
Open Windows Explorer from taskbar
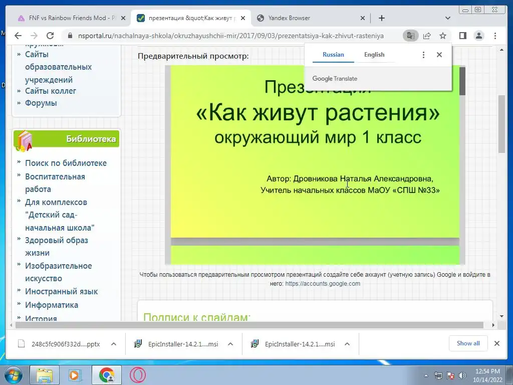(x=45, y=375)
